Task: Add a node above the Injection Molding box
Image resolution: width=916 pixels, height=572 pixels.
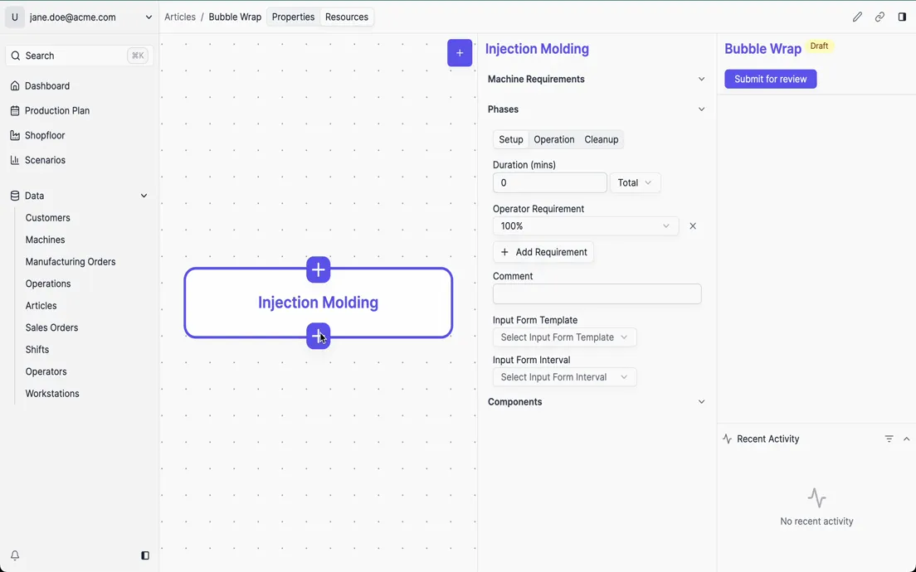Action: pyautogui.click(x=318, y=269)
